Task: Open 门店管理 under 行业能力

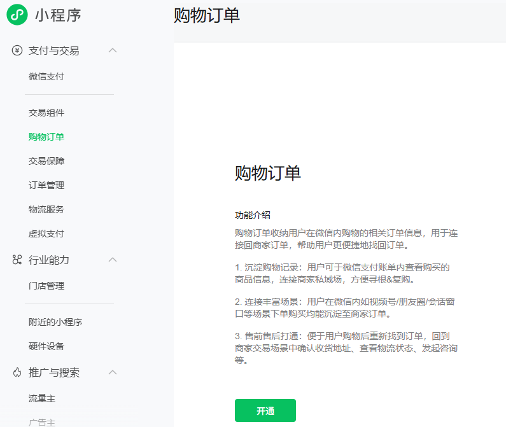Action: 46,286
